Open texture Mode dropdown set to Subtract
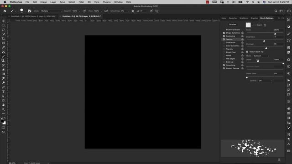Viewport: 292px width, 164px height. (261, 56)
